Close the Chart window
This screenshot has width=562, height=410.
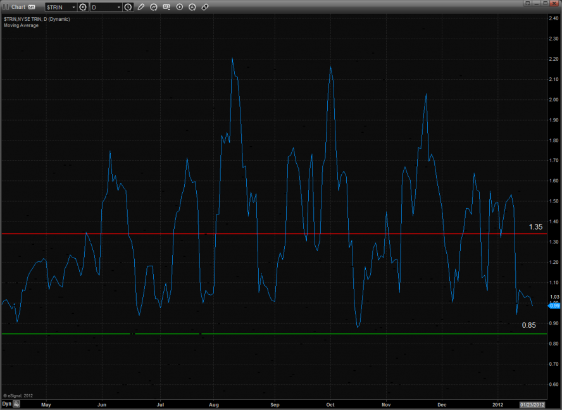554,3
